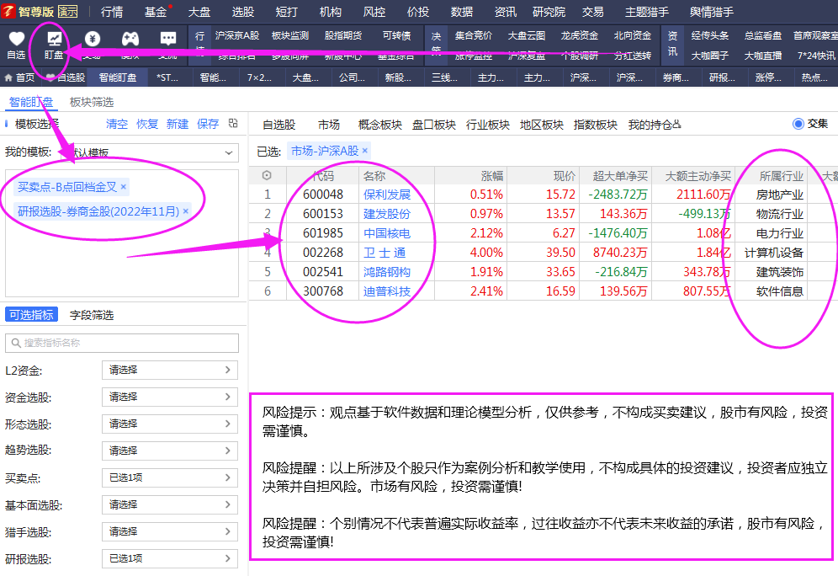Open stock 卫士通
The width and height of the screenshot is (838, 576).
(385, 253)
